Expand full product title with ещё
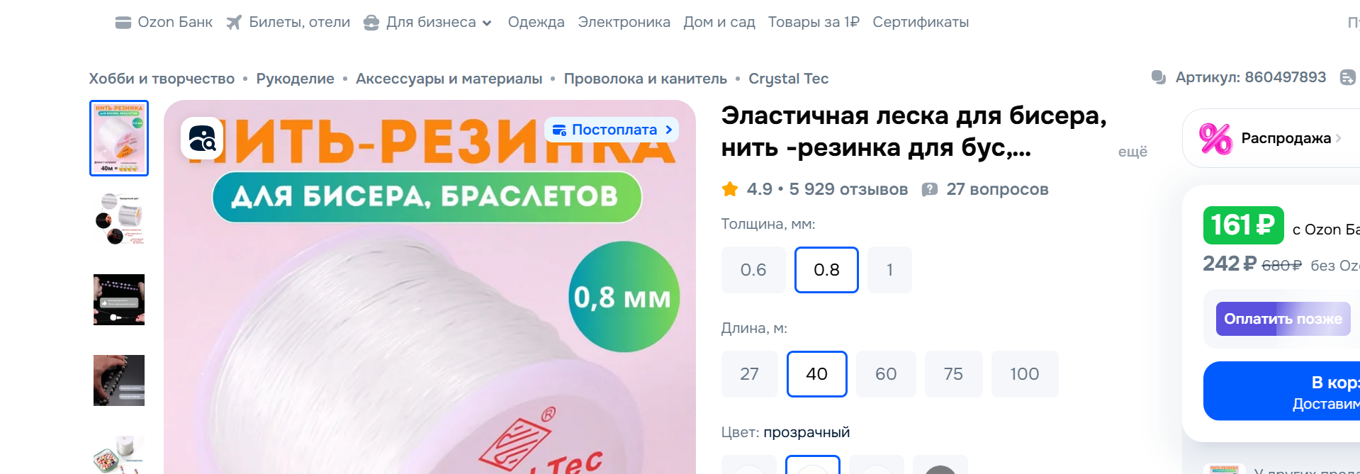This screenshot has height=474, width=1360. tap(1133, 152)
